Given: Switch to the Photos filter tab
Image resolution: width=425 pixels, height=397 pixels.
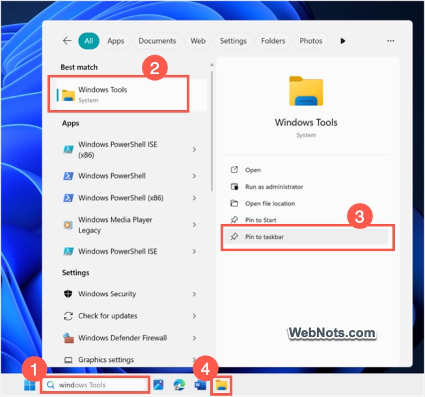Looking at the screenshot, I should click(x=311, y=41).
